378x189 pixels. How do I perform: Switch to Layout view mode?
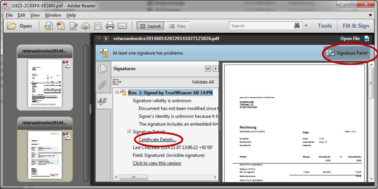point(150,26)
